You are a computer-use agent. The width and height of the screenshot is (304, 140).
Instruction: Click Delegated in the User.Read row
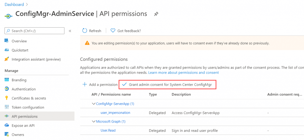pos(157,131)
